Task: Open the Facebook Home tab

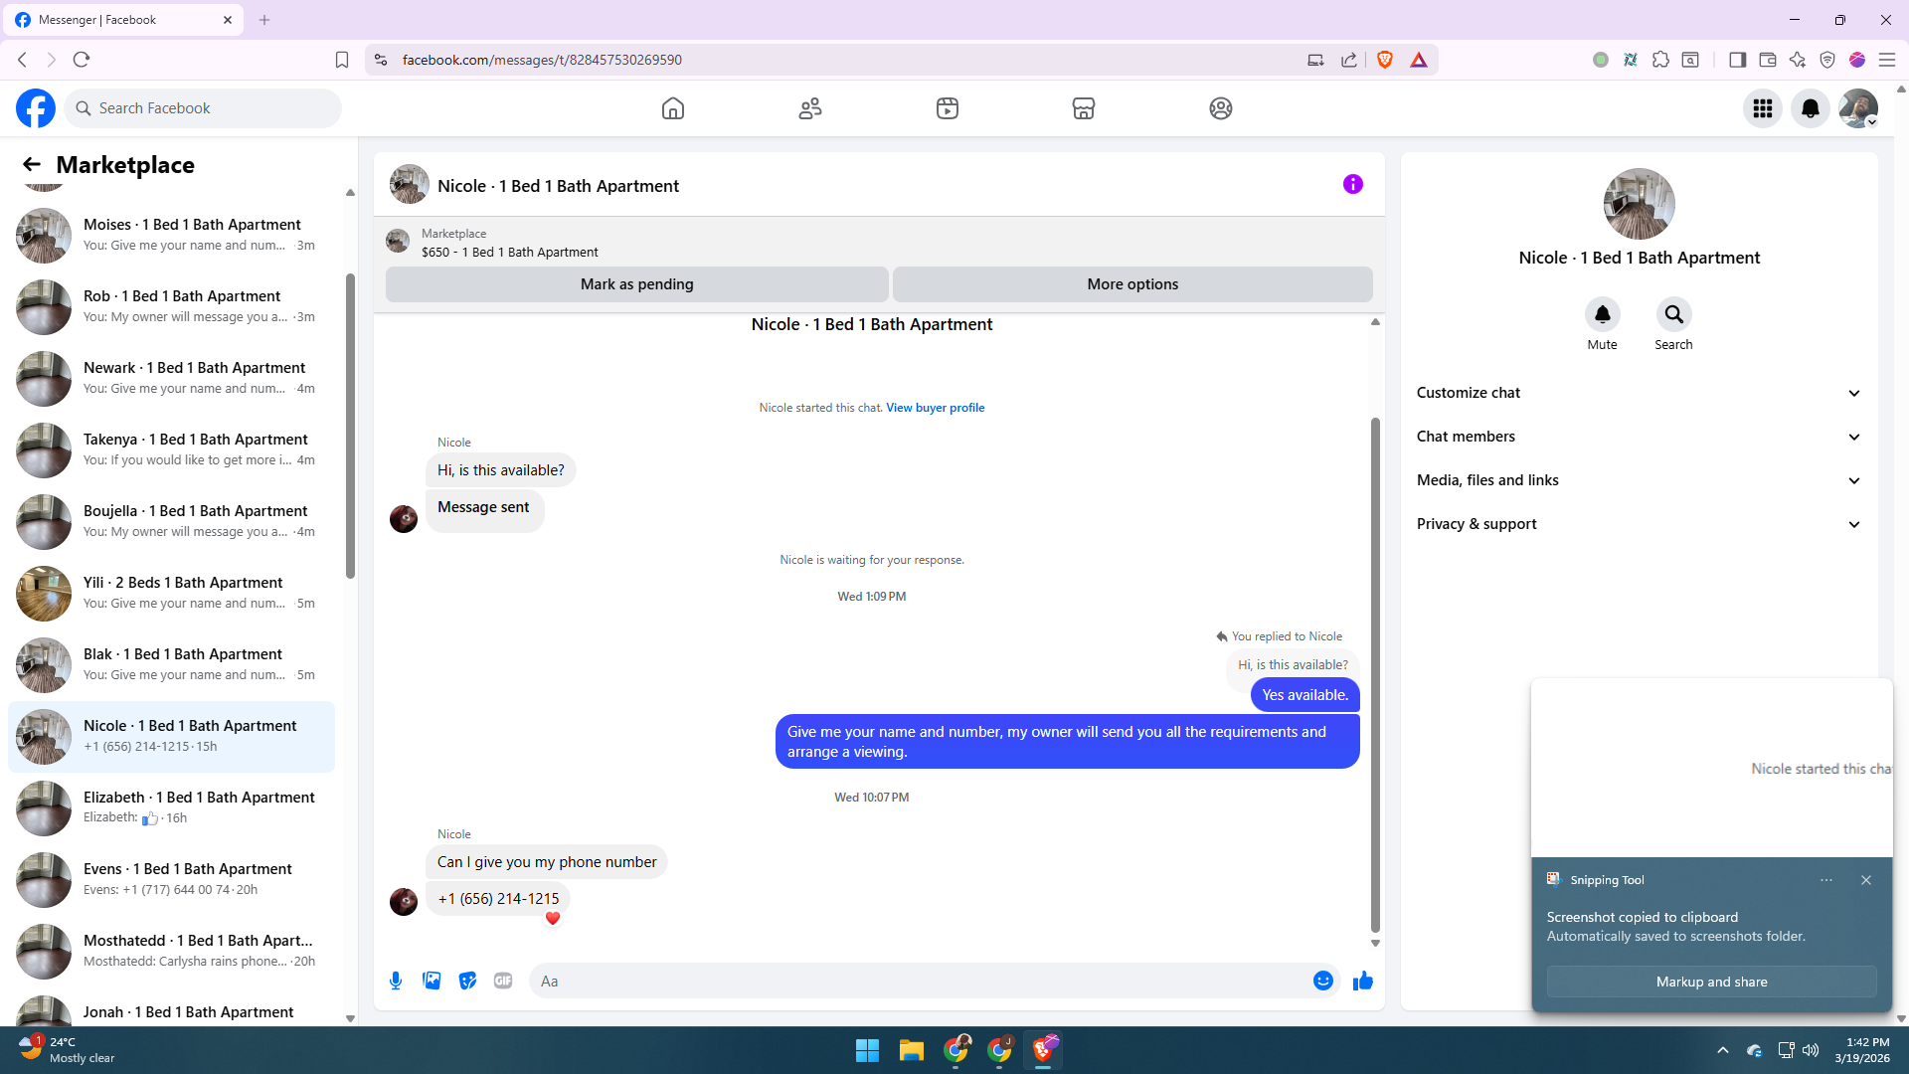Action: pyautogui.click(x=673, y=108)
